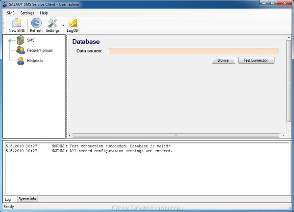Select the SMS server icon in tree
This screenshot has width=294, height=212.
[x=20, y=40]
